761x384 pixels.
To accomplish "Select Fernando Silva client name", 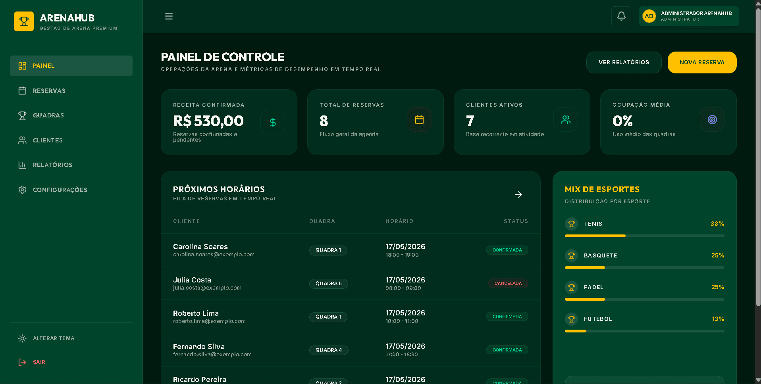I will (x=199, y=347).
